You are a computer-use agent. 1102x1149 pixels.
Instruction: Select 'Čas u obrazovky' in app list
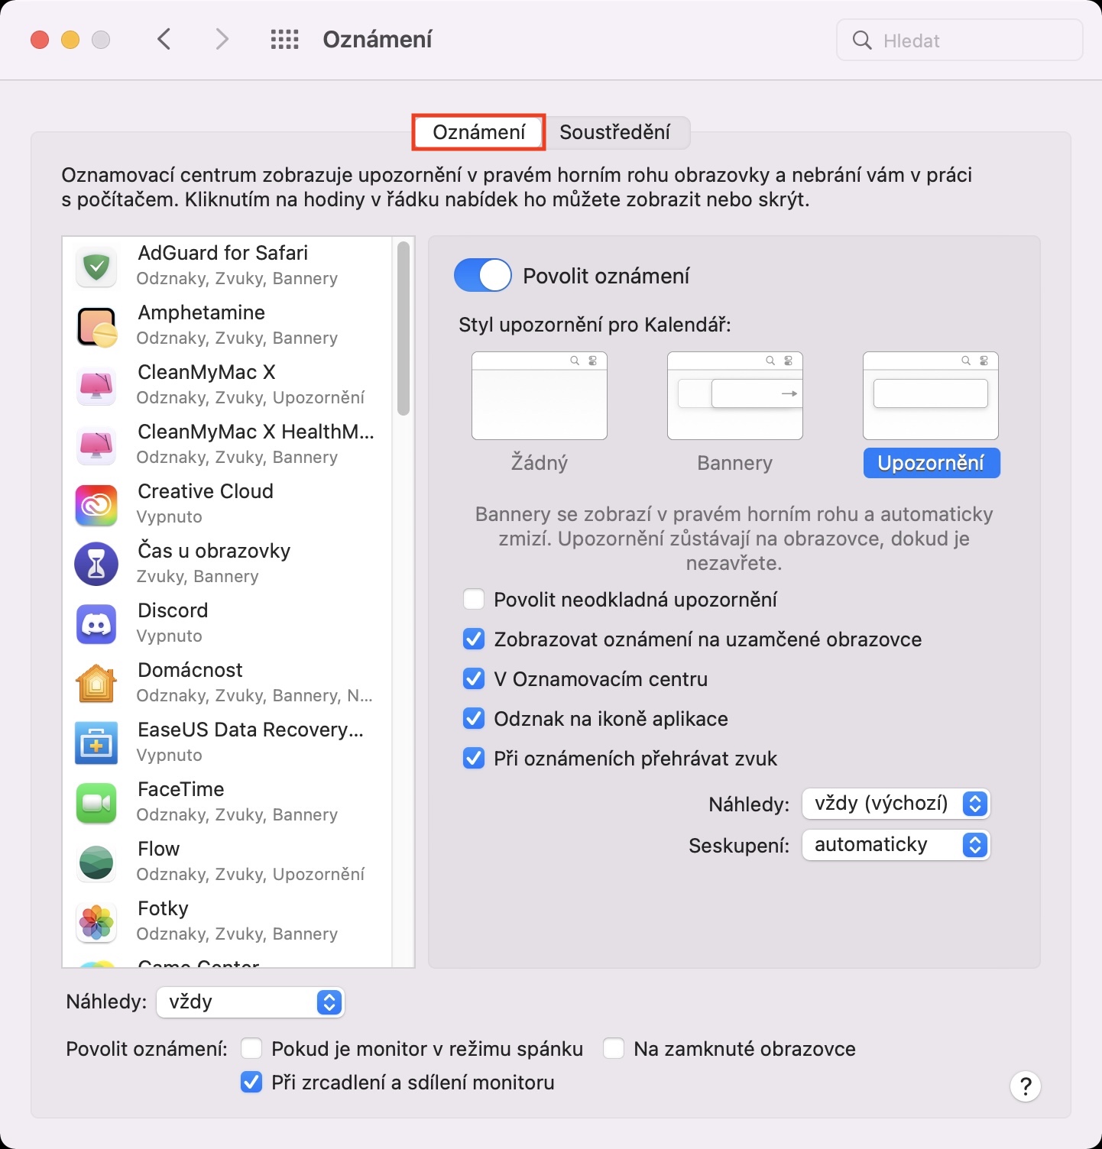227,564
